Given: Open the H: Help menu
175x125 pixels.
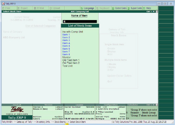Looking at the screenshot, I should point(150,8).
